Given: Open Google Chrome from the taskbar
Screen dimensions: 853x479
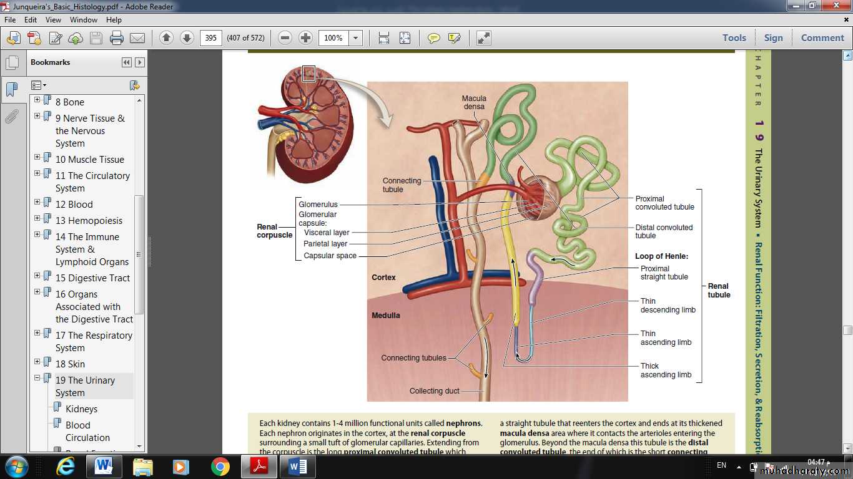Looking at the screenshot, I should click(x=220, y=466).
